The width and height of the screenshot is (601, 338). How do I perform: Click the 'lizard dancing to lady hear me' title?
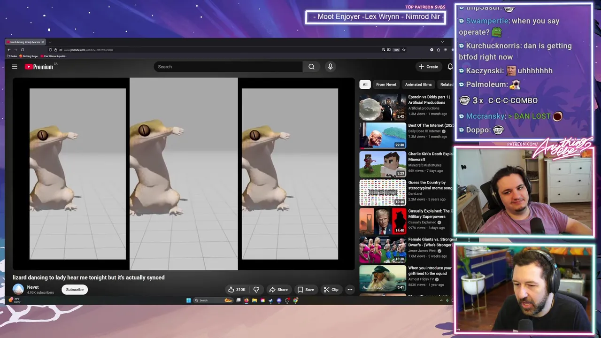point(49,277)
